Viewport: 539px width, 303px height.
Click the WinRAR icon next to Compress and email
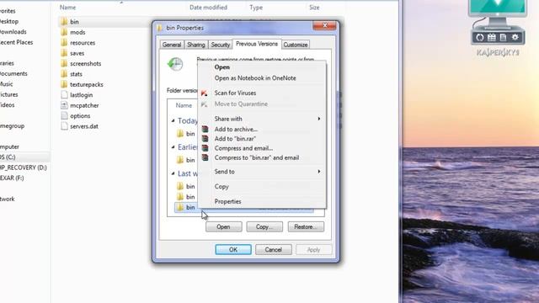coord(205,148)
